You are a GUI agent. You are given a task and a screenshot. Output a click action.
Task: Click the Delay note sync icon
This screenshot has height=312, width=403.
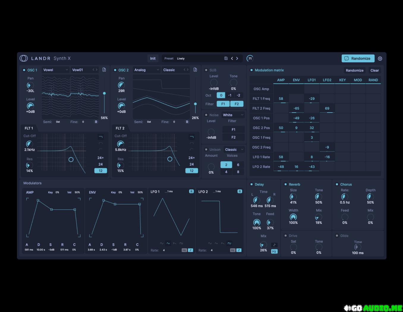(274, 245)
